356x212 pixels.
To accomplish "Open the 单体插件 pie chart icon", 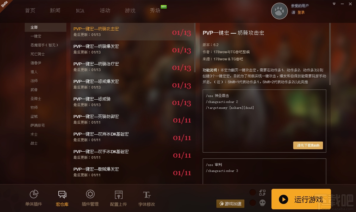I will 34,194.
